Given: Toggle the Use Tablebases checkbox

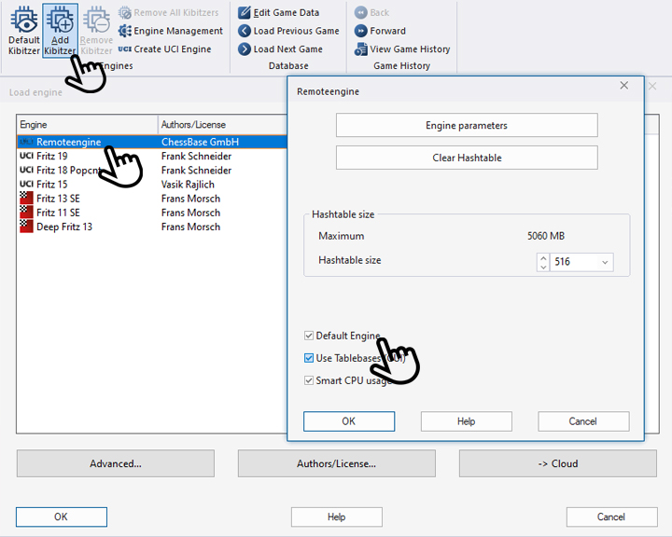Looking at the screenshot, I should [309, 358].
